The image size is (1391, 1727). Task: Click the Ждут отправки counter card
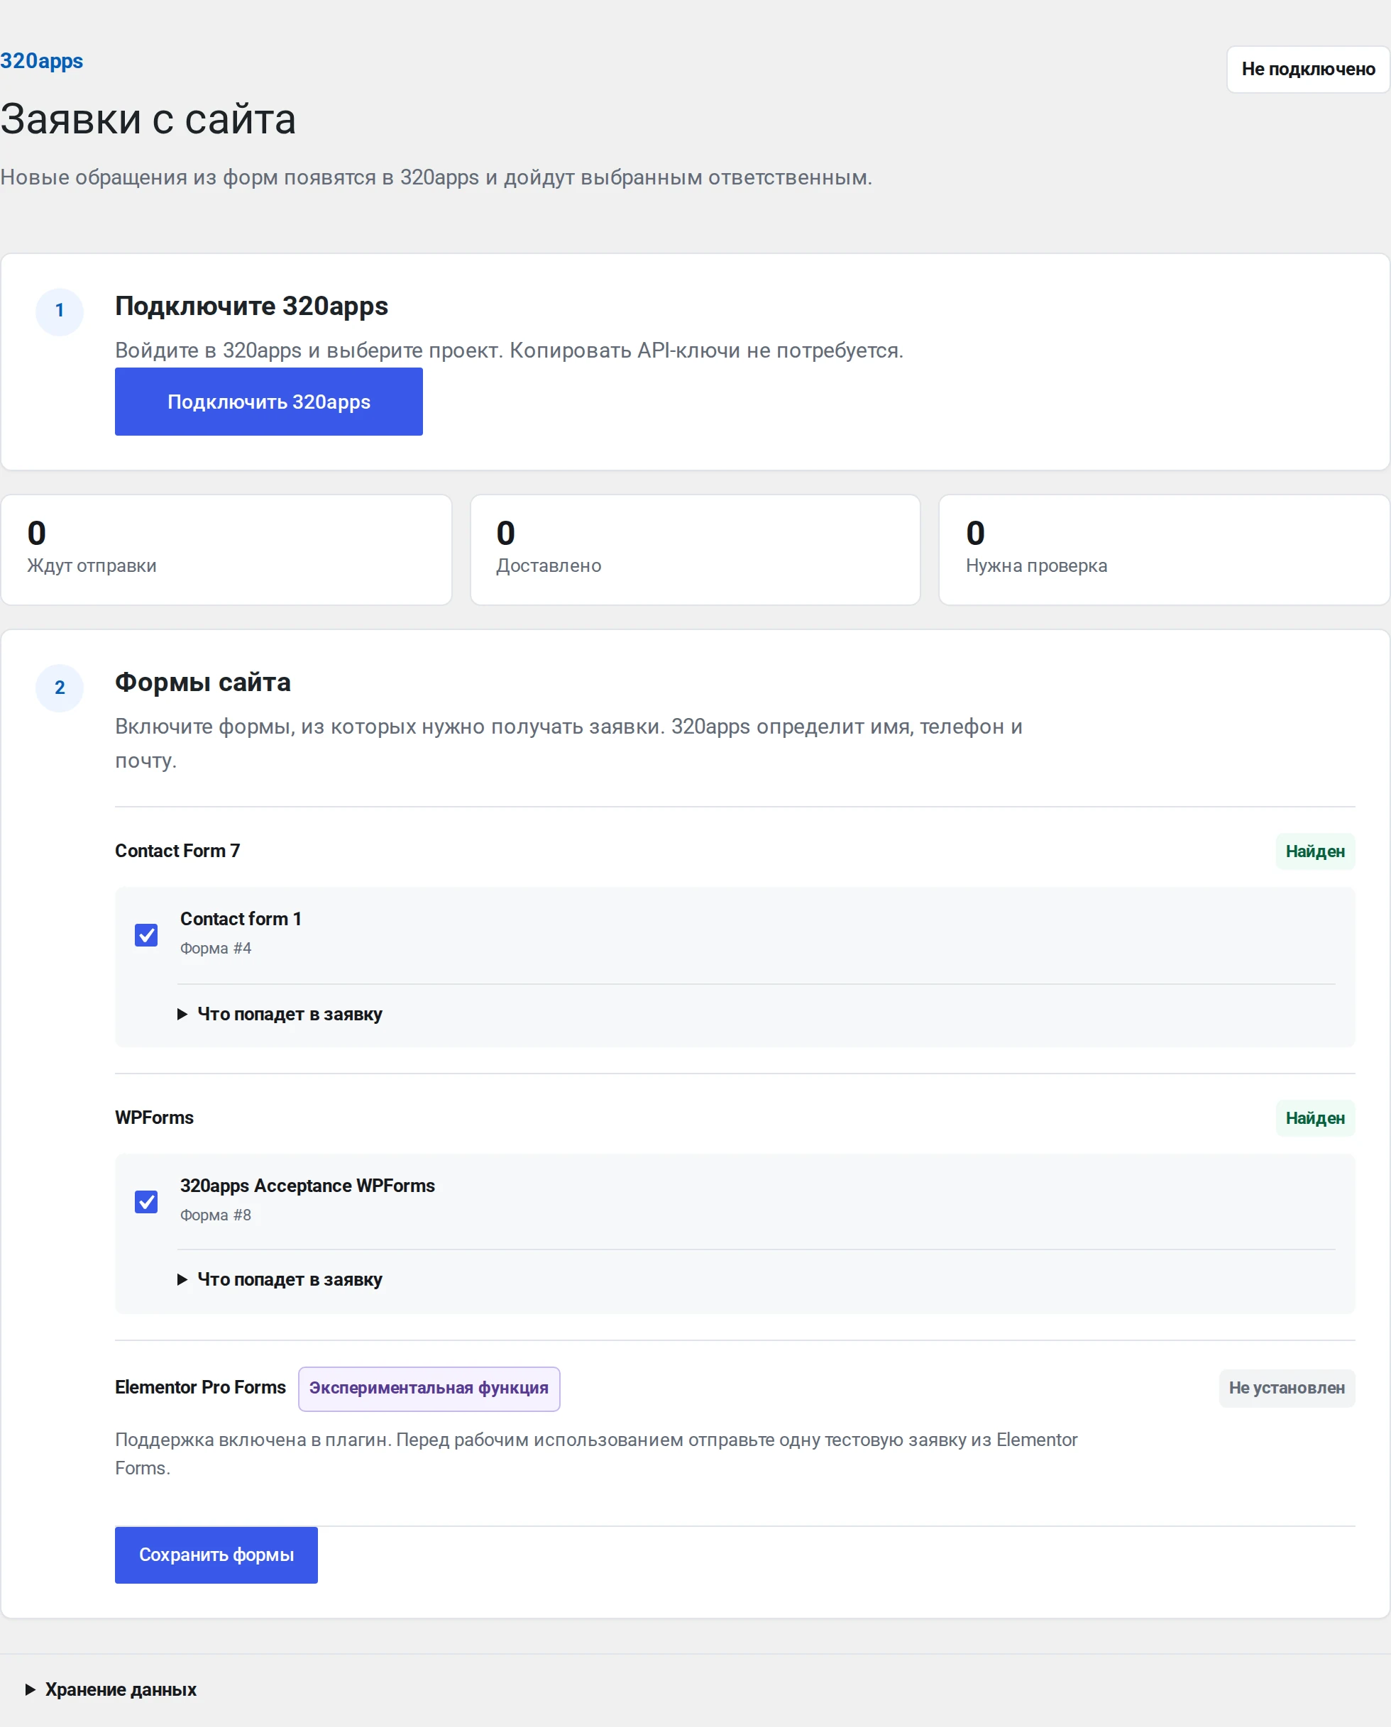(226, 549)
